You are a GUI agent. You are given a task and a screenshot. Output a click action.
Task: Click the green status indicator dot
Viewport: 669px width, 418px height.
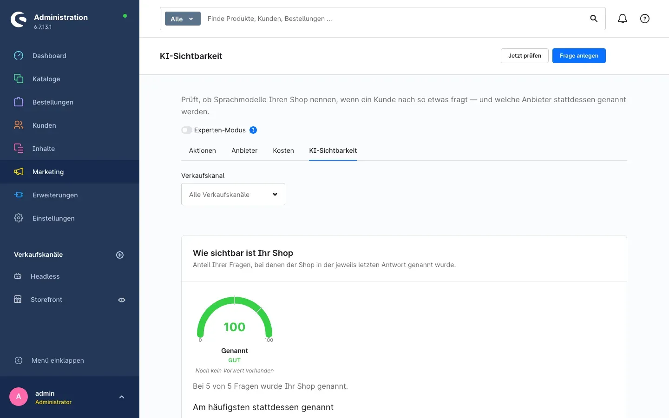pyautogui.click(x=125, y=16)
